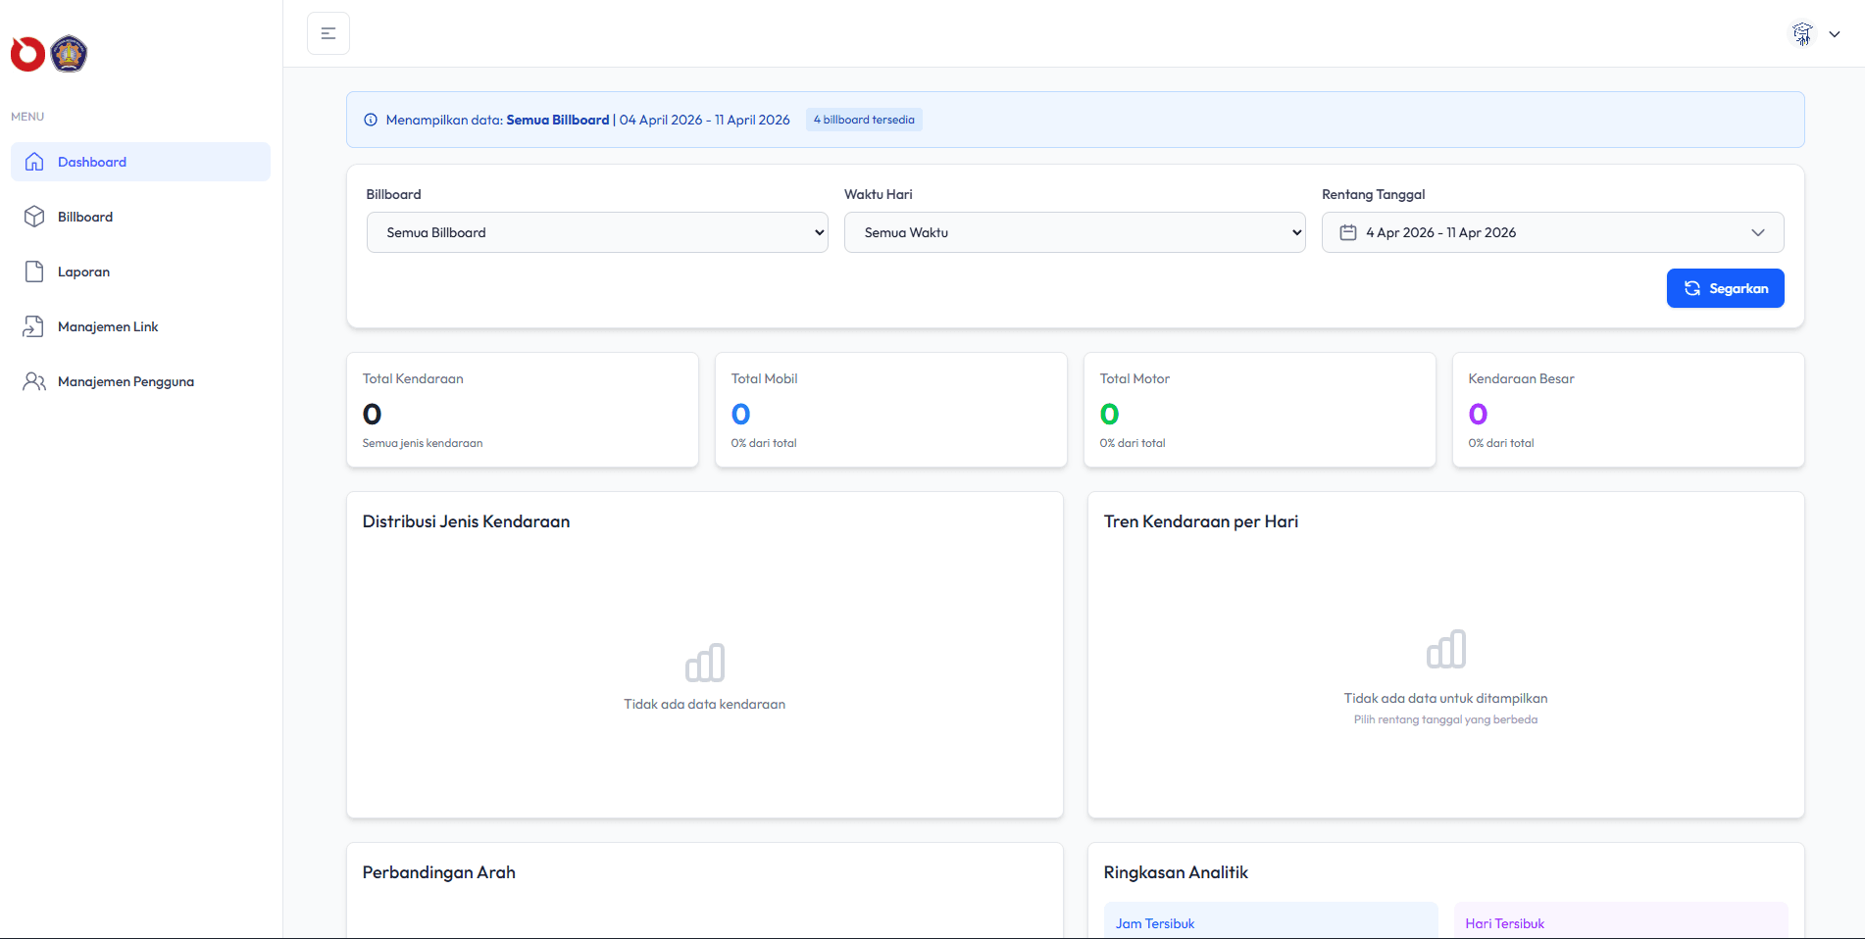
Task: Click the Manajemen Pengguna users icon
Action: (34, 381)
